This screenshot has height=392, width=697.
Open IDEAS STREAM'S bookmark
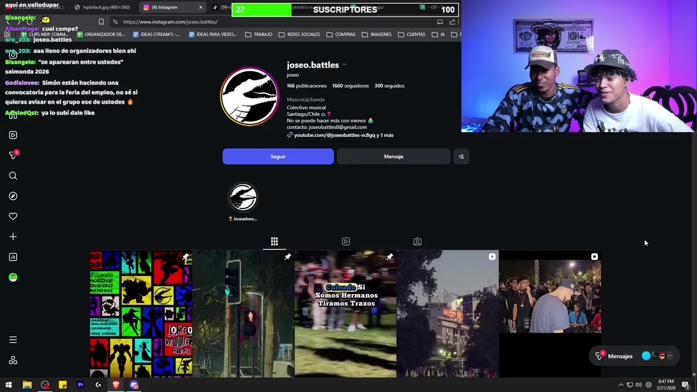click(156, 34)
